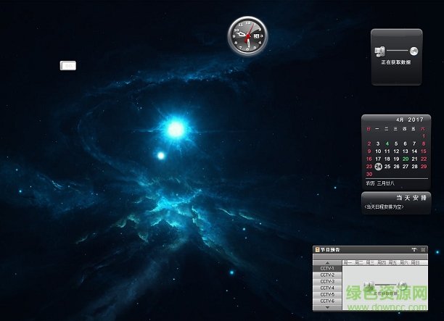The height and width of the screenshot is (321, 444).
Task: Switch to the 周一 tab in the TV guide
Action: (348, 263)
